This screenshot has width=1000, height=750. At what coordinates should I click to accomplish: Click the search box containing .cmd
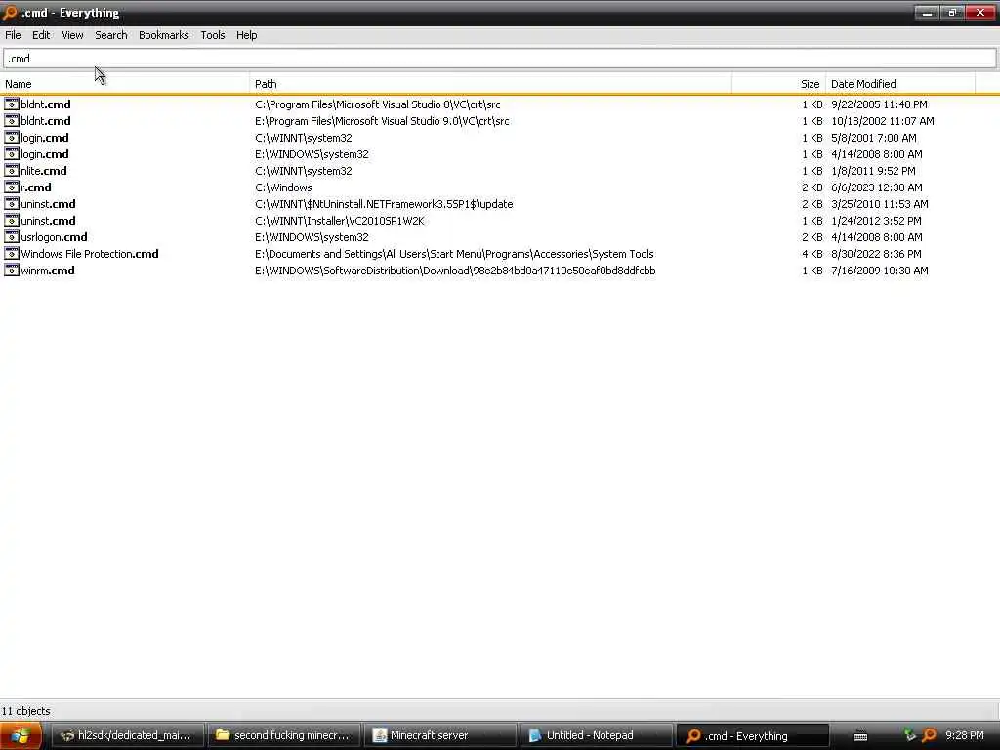(x=499, y=58)
